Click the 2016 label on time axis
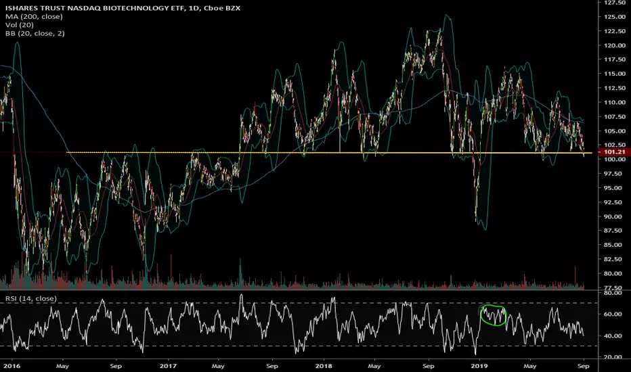 point(12,366)
